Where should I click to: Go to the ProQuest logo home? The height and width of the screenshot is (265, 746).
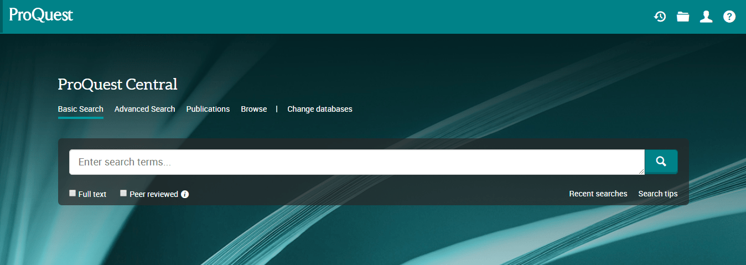pyautogui.click(x=41, y=15)
